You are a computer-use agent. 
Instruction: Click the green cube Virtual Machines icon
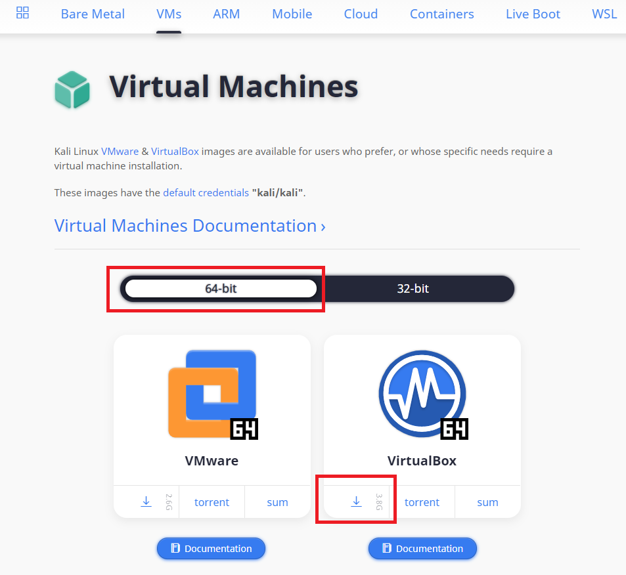[72, 90]
